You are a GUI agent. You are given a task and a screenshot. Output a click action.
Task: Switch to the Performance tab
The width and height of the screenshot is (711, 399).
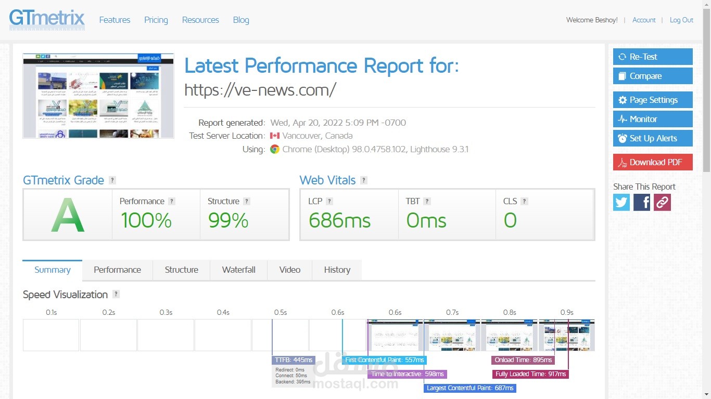(117, 270)
